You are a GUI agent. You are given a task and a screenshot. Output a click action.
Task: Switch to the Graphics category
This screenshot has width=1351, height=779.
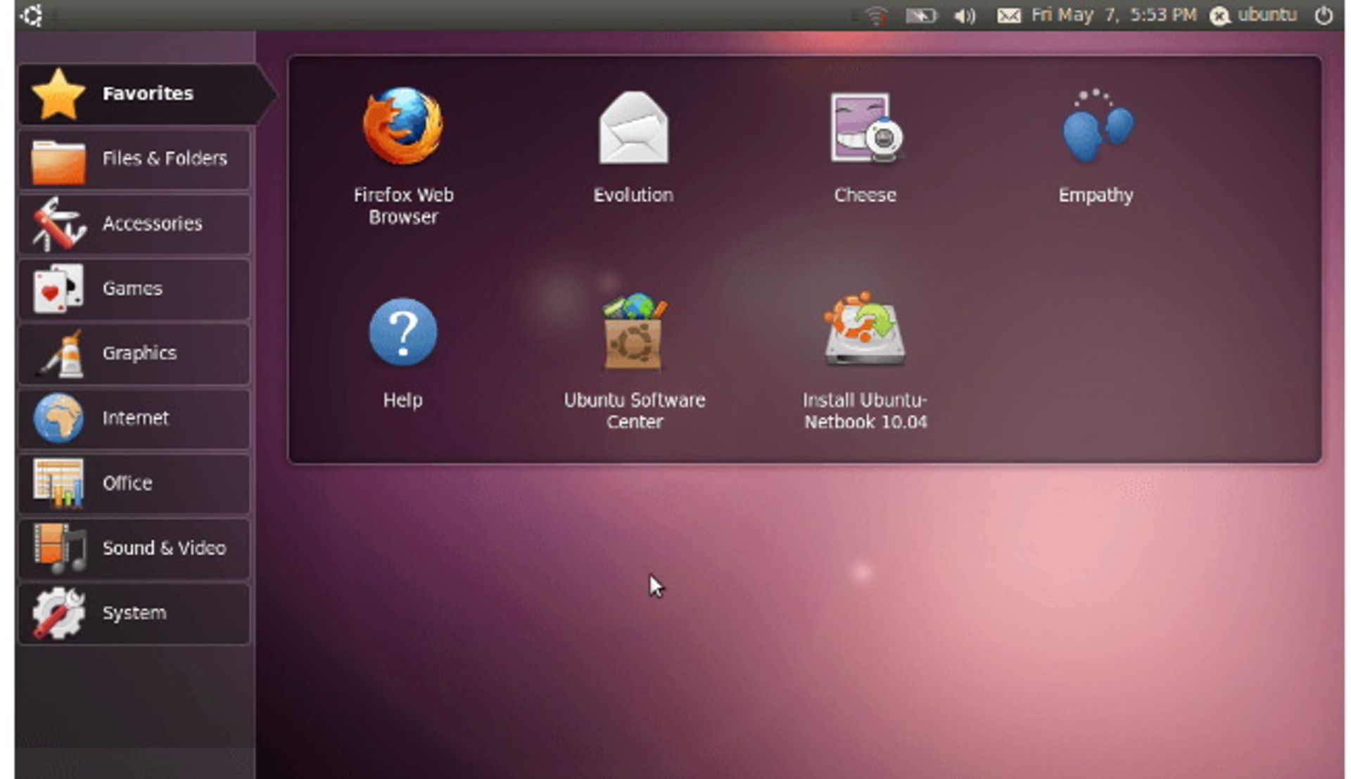click(134, 353)
